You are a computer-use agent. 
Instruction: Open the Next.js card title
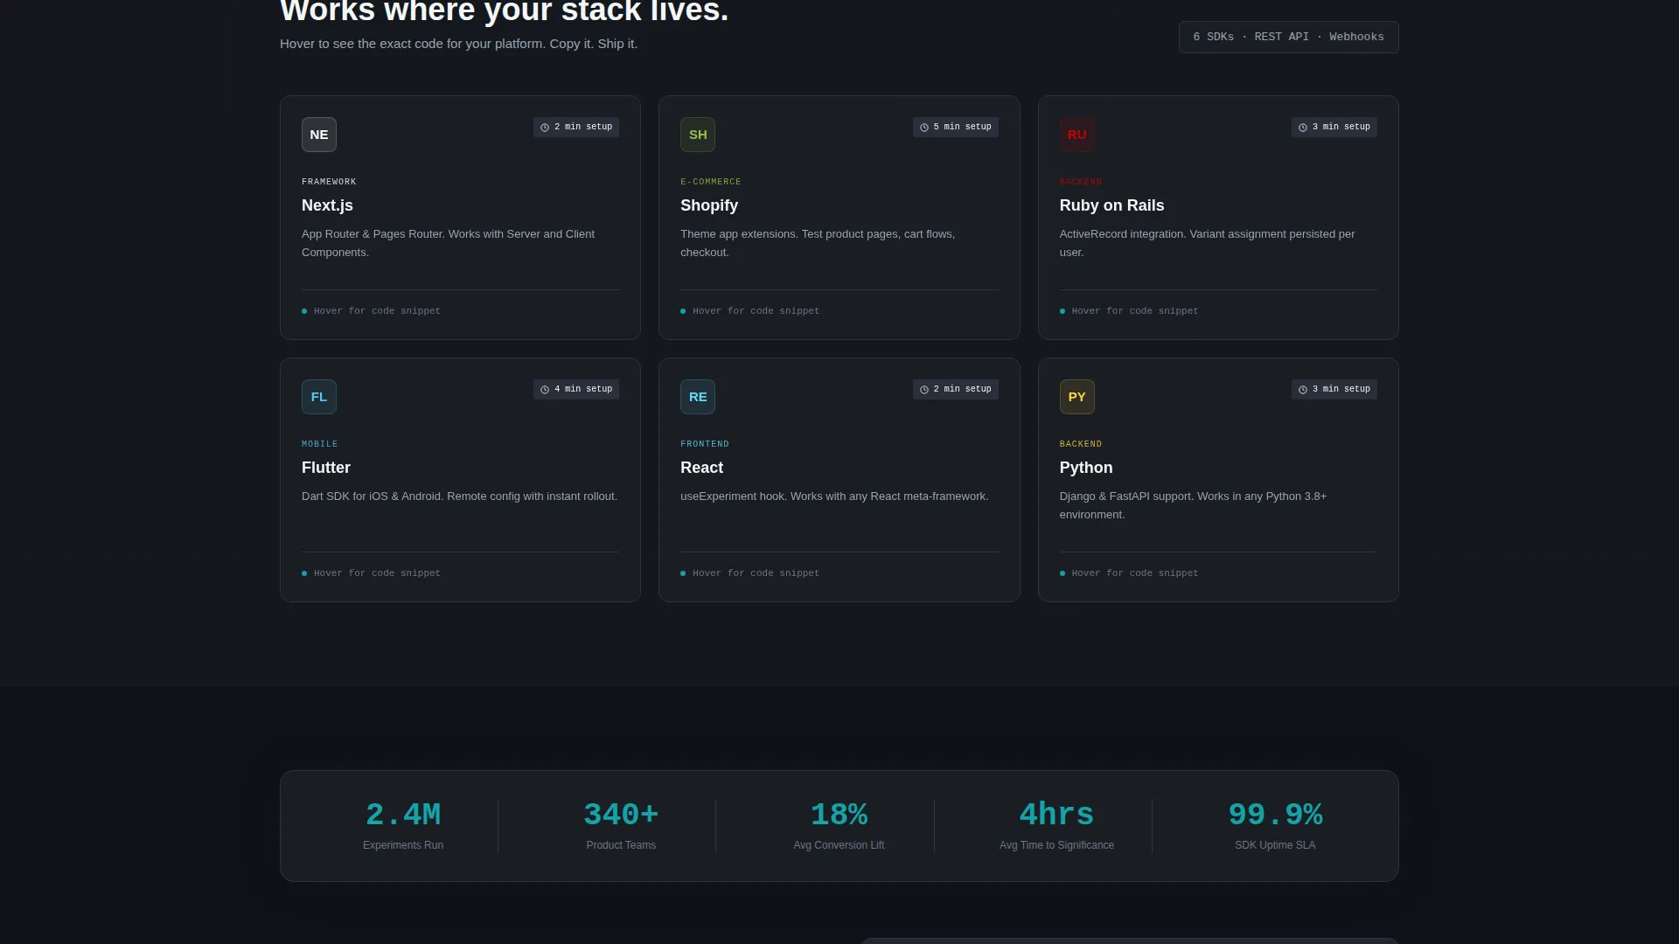[x=327, y=205]
